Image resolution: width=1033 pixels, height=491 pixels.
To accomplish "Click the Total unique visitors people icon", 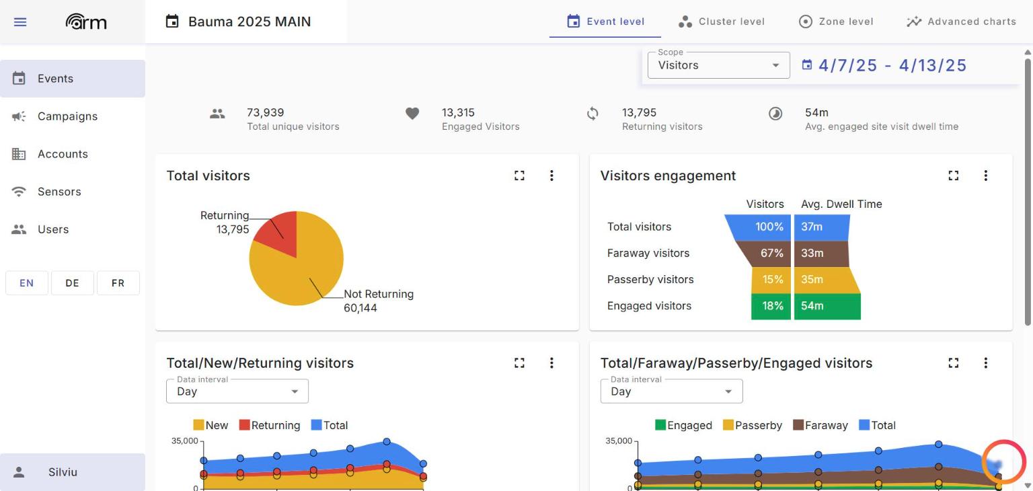I will (x=217, y=114).
